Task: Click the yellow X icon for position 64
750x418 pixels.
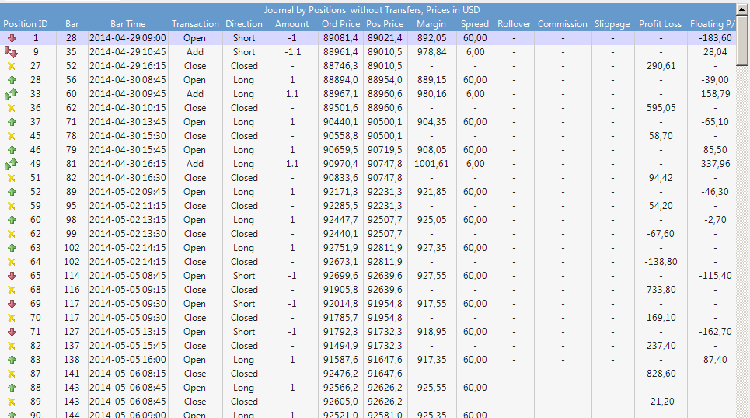Action: pos(12,262)
